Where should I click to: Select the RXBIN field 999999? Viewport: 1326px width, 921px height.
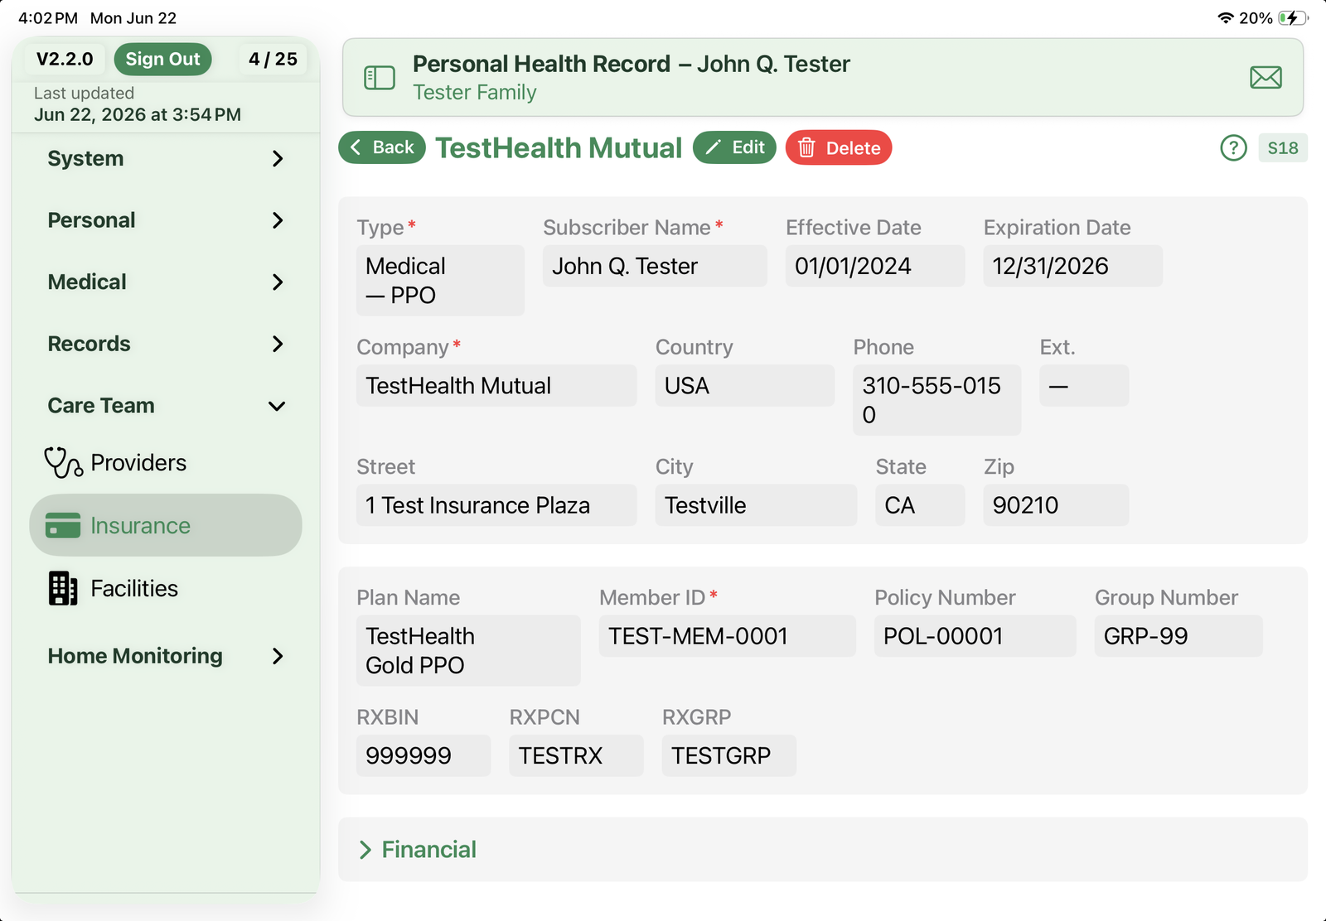(x=423, y=755)
